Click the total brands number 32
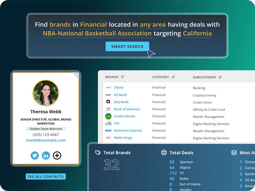 112,165
